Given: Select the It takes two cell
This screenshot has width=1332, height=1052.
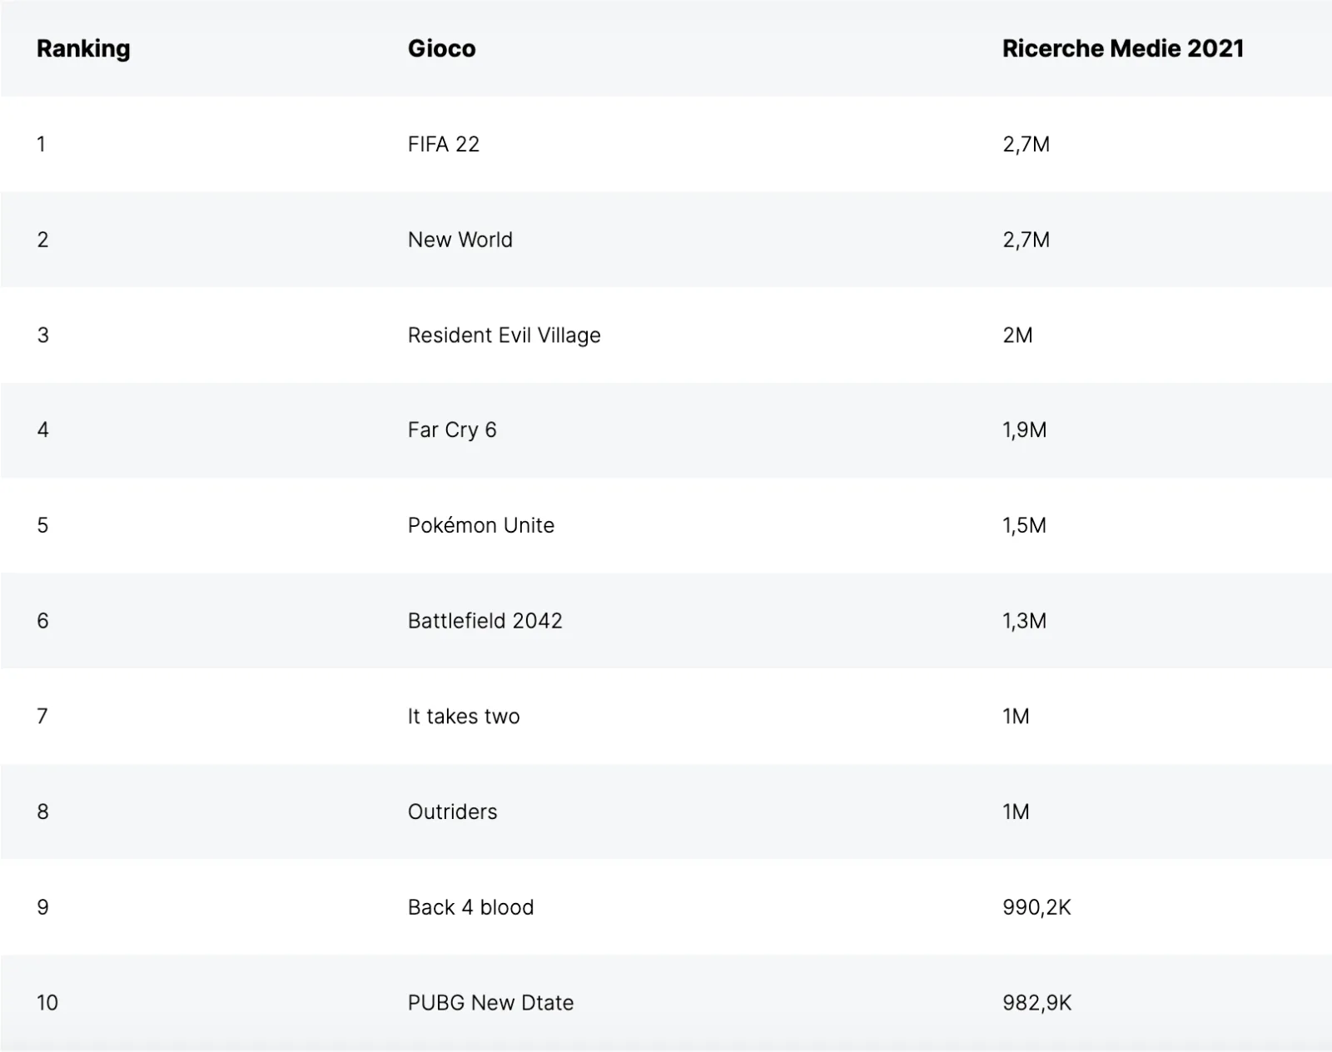Looking at the screenshot, I should point(464,717).
